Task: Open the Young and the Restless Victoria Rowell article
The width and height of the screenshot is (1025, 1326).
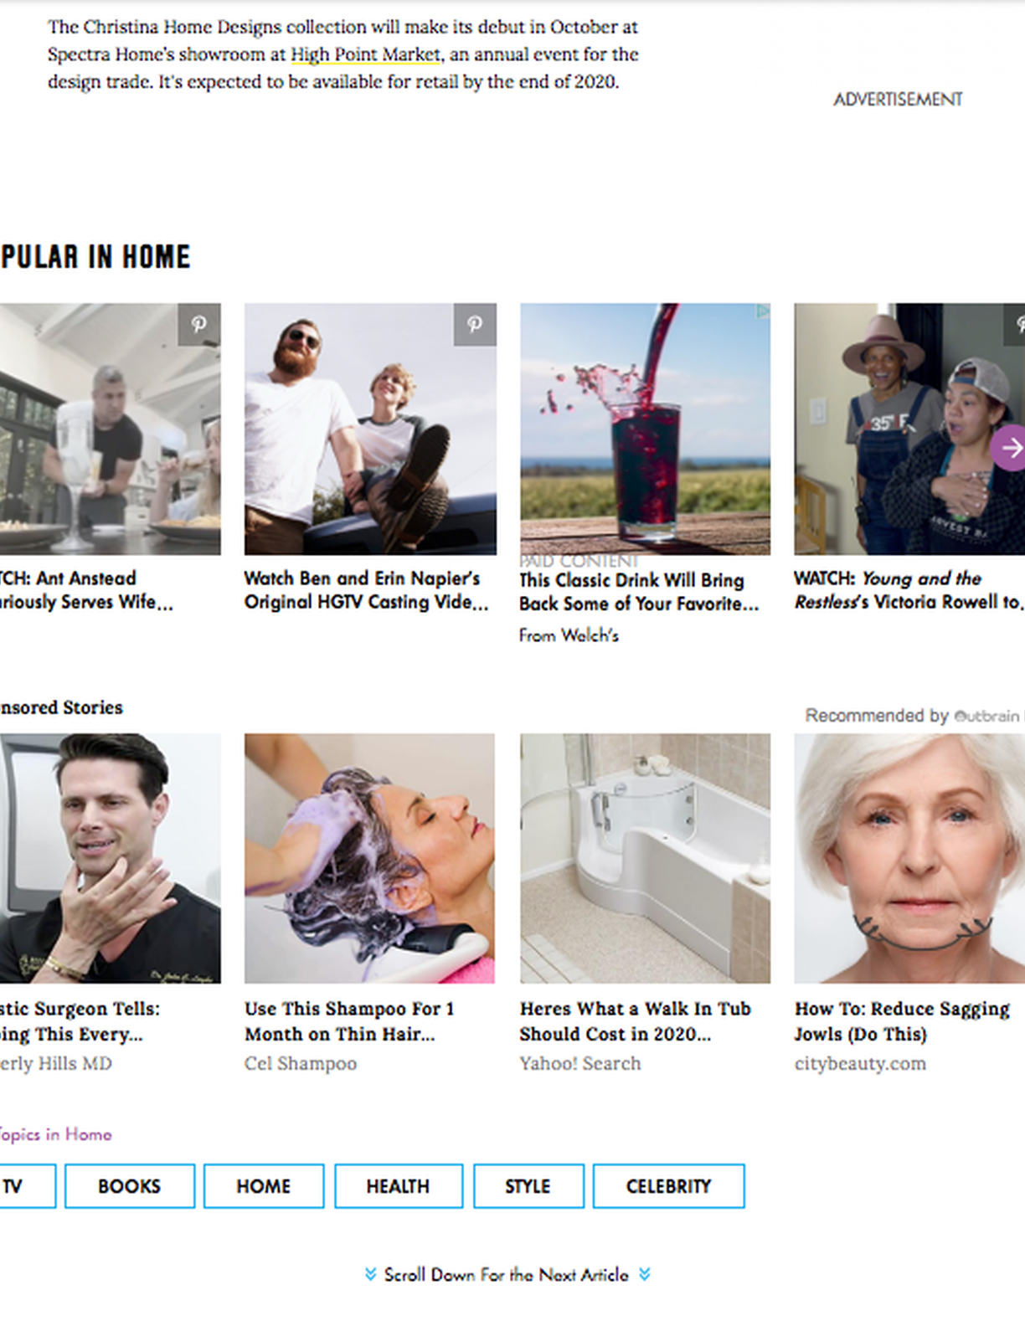Action: pyautogui.click(x=909, y=590)
